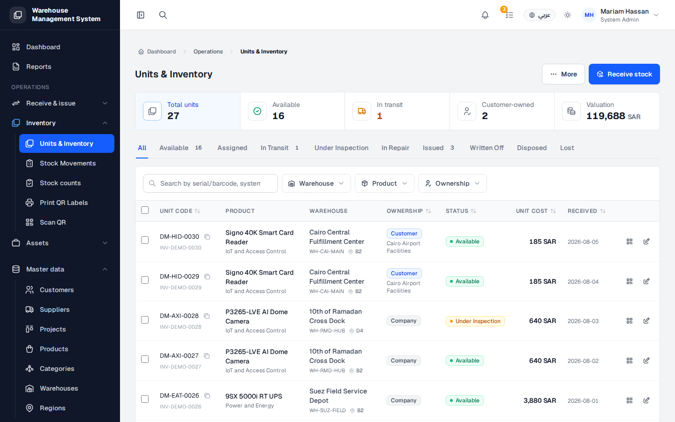Show QR code for DM-AXI-0028
Image resolution: width=675 pixels, height=422 pixels.
pyautogui.click(x=630, y=321)
